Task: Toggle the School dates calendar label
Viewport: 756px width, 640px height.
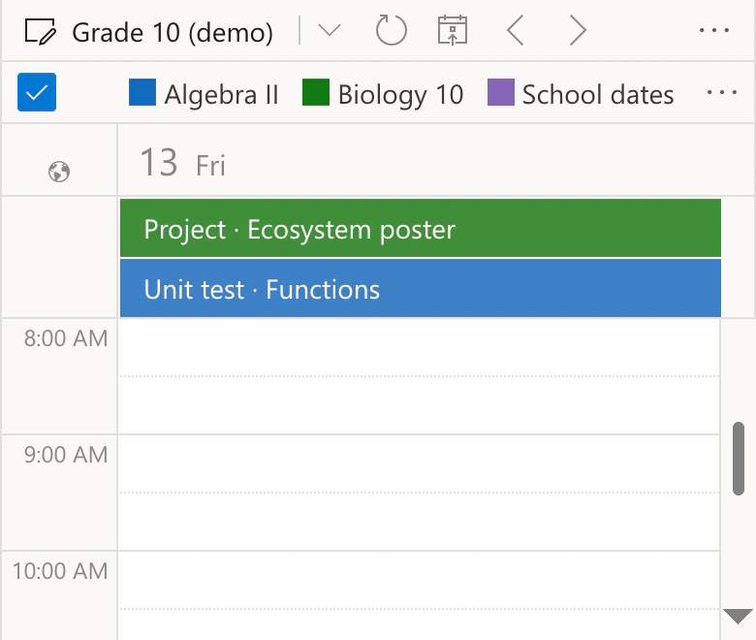Action: [598, 94]
